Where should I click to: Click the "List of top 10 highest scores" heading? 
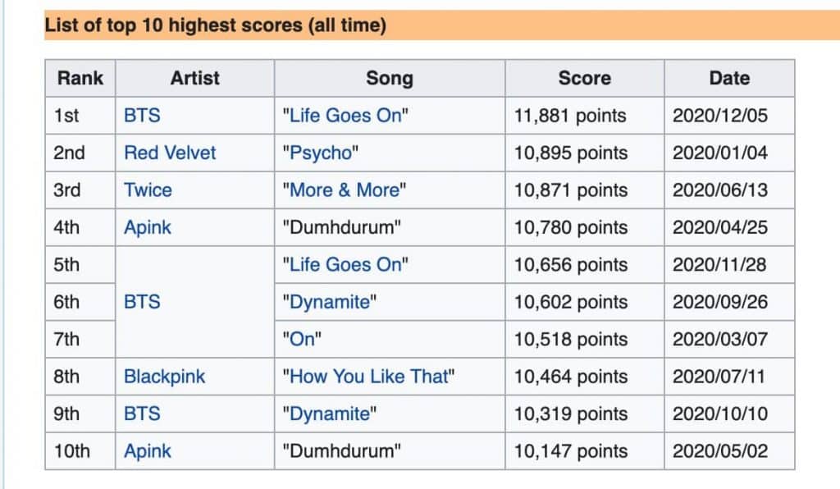(x=215, y=25)
